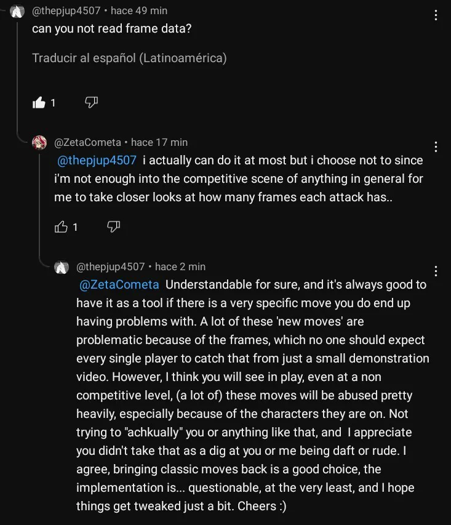This screenshot has height=525, width=451.
Task: Dislike the "can you not read frame data?" comment
Action: click(x=91, y=102)
